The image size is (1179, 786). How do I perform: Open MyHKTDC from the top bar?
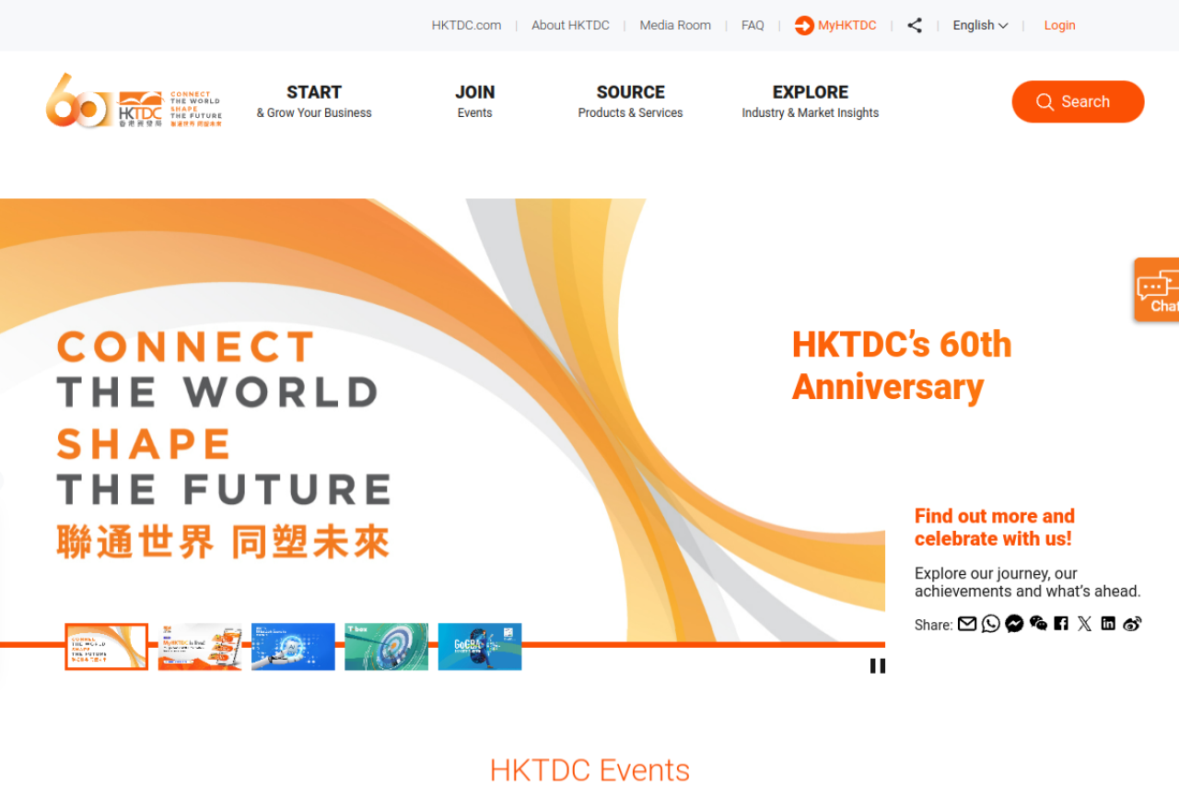pos(835,26)
